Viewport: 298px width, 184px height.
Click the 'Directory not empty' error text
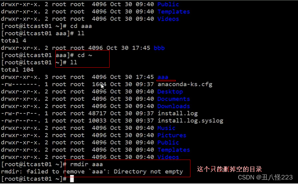[148, 172]
